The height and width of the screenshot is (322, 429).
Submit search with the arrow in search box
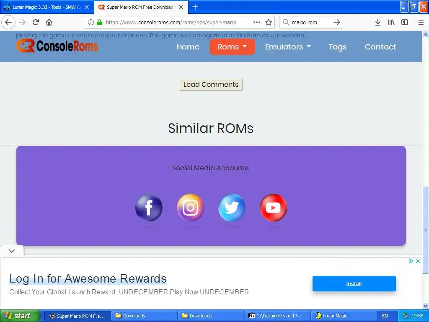(337, 22)
